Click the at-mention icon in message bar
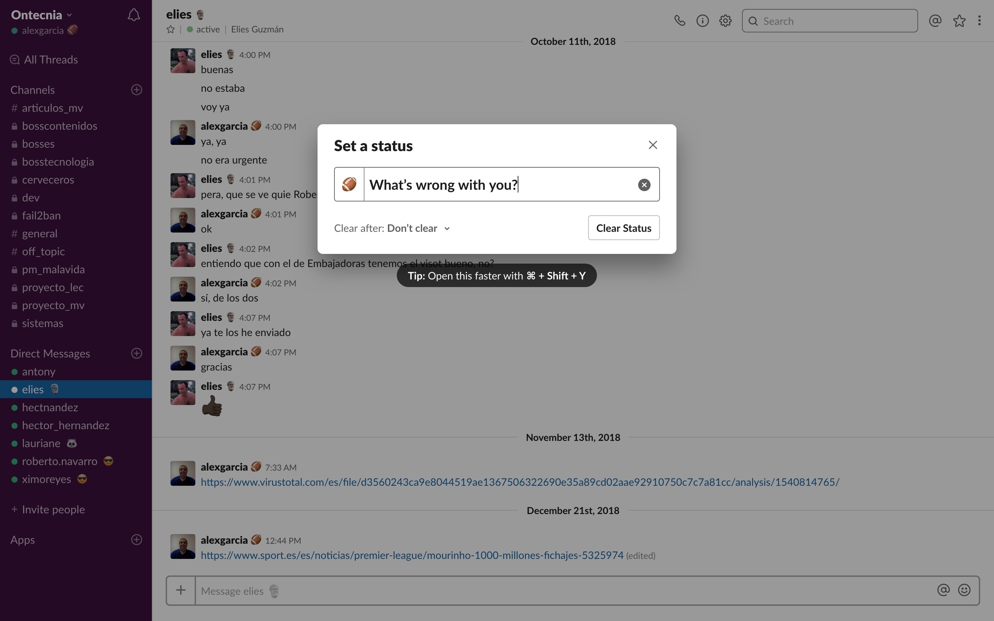 (x=943, y=590)
